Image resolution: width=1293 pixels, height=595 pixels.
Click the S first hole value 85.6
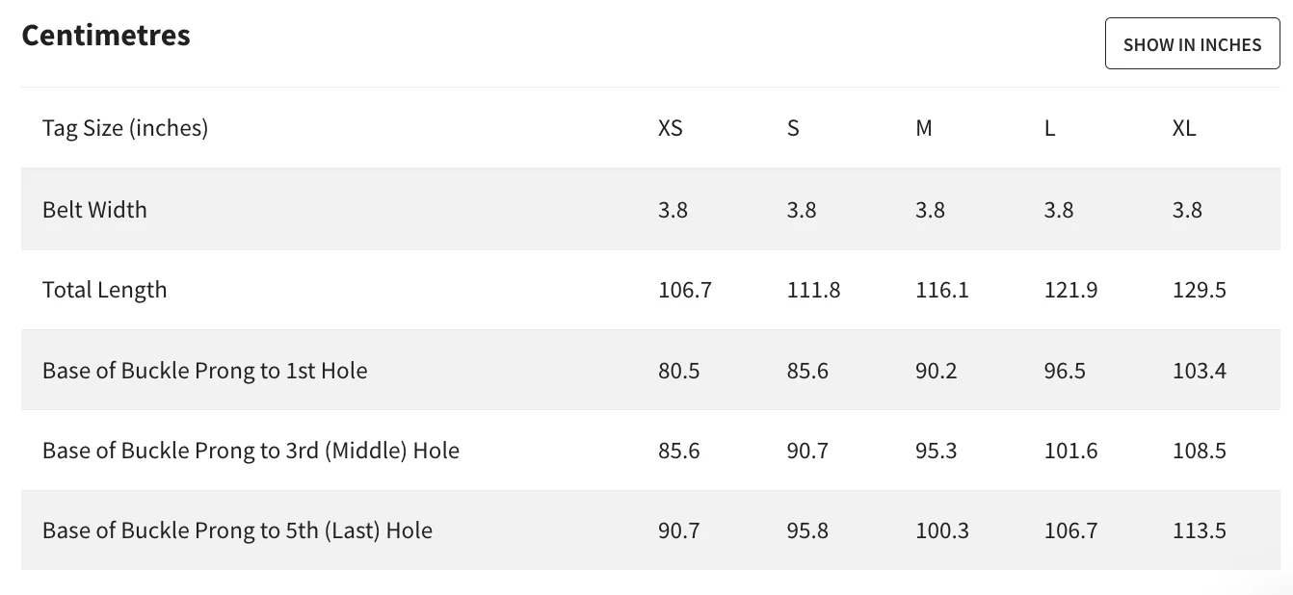coord(807,371)
